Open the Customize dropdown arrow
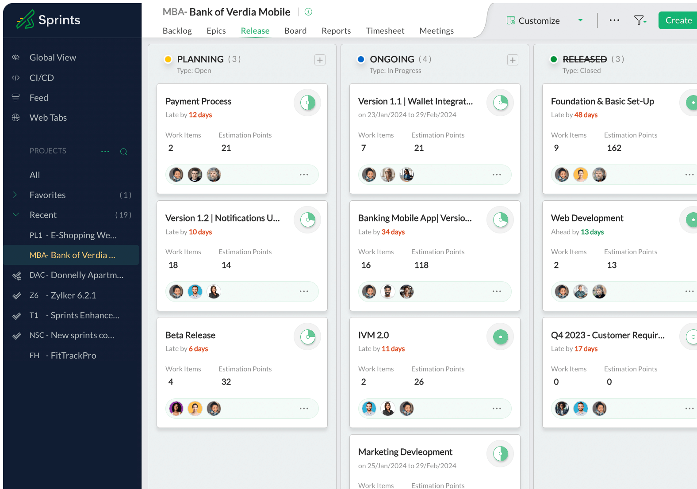The height and width of the screenshot is (489, 697). 580,20
